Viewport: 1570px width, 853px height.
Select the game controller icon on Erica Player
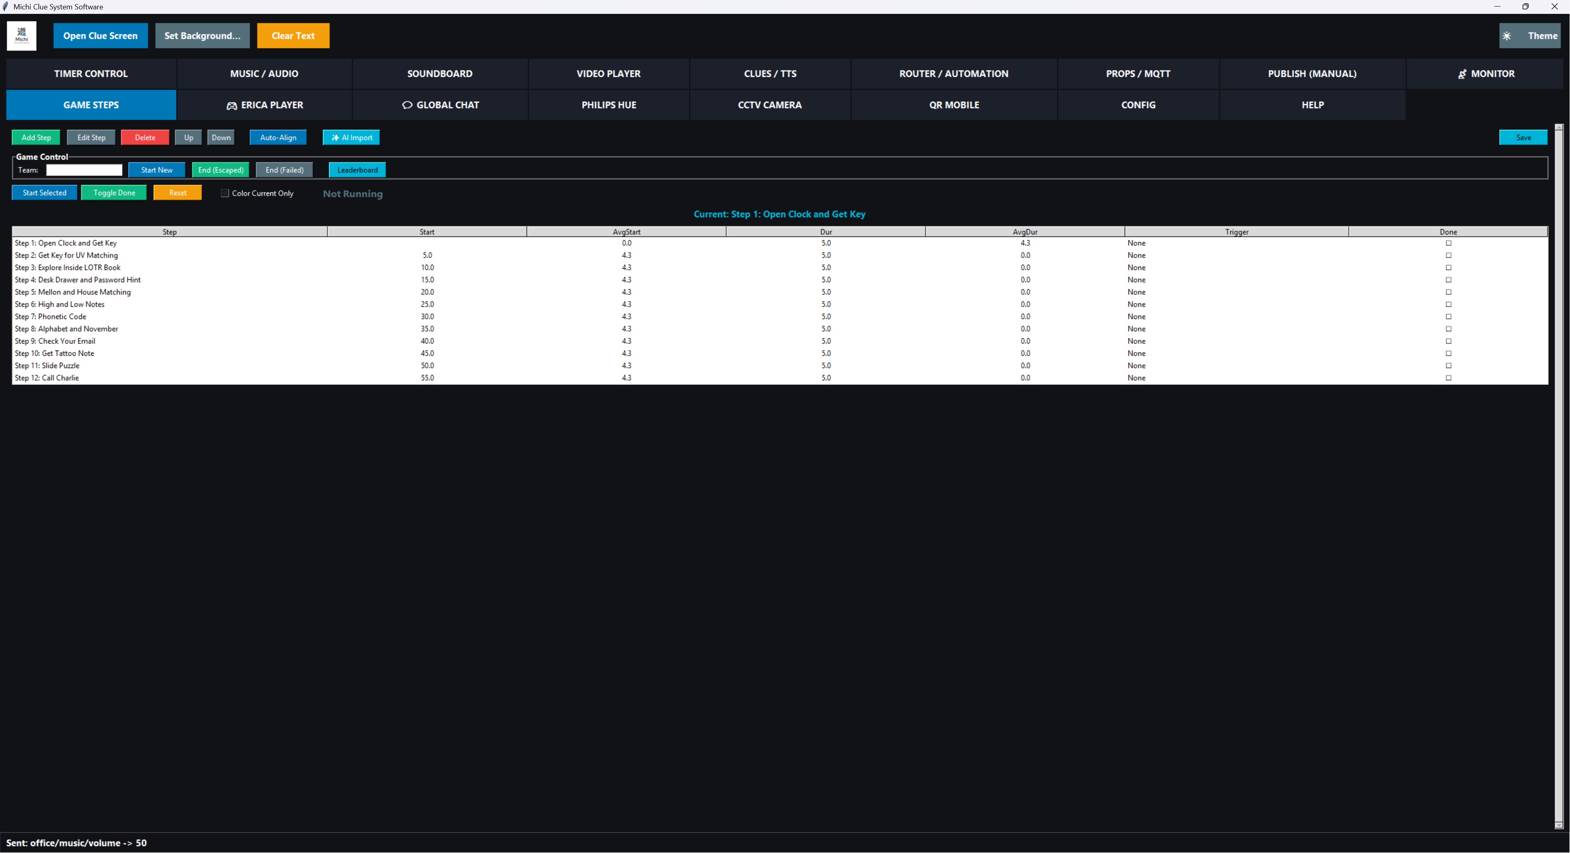click(231, 105)
